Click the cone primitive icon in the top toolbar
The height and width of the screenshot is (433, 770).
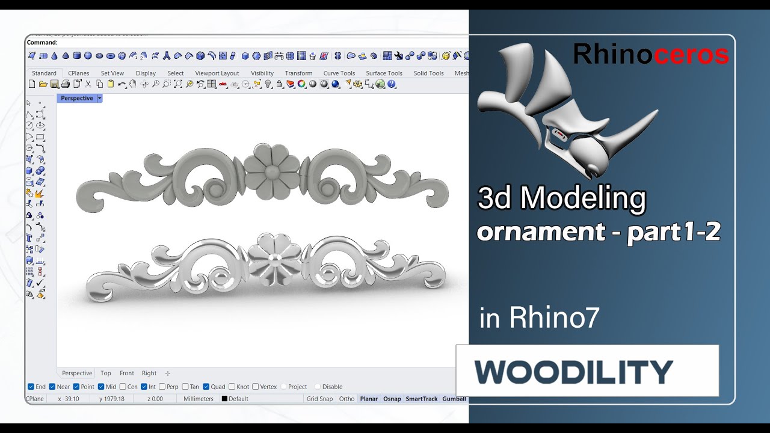point(55,56)
